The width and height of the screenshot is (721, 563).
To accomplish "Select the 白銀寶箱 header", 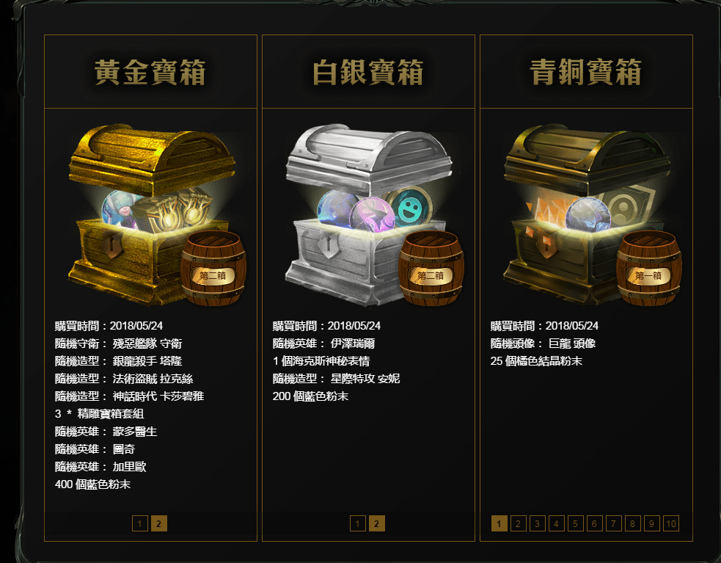I will (x=368, y=72).
